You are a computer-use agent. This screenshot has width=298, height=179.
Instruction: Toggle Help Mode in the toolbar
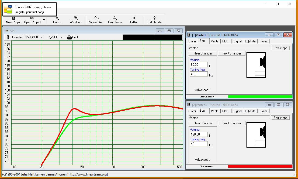tap(154, 20)
